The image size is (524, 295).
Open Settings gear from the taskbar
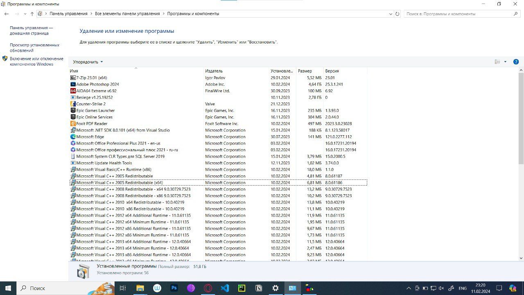[x=276, y=288]
